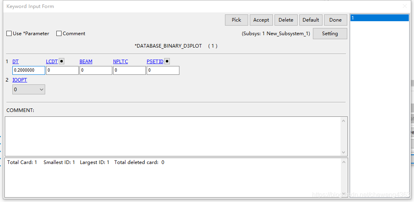Click the Done button
Viewport: 414px width, 202px height.
point(336,20)
